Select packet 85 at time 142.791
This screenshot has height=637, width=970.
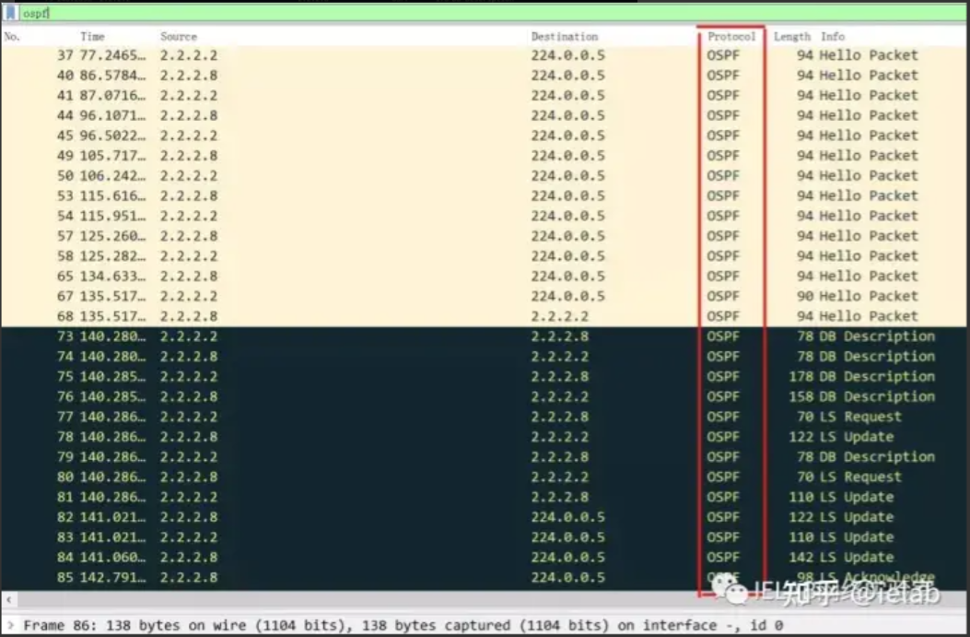click(x=484, y=578)
